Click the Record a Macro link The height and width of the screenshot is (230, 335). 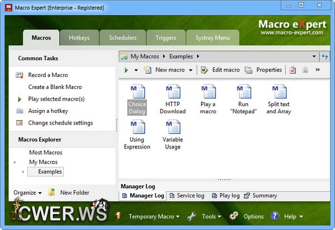pos(48,75)
